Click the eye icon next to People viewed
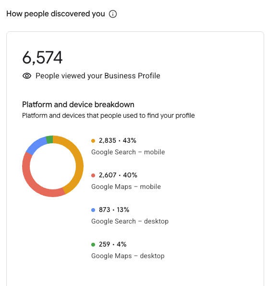Viewport: 266px width, 286px height. click(x=27, y=75)
